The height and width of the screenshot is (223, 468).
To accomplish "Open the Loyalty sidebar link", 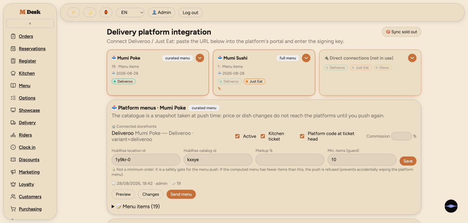I will 26,184.
